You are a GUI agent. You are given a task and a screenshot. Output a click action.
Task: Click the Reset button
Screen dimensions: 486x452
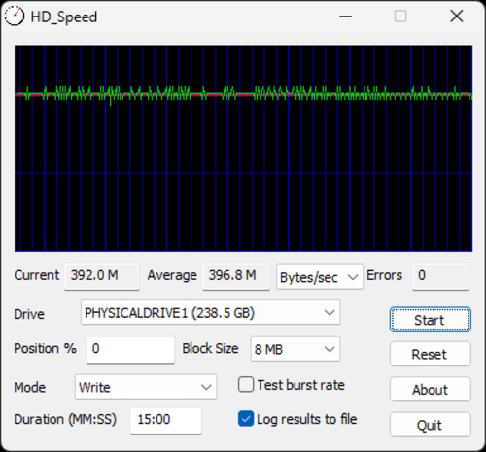coord(431,354)
